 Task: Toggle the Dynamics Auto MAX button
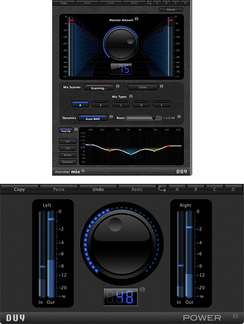point(93,118)
